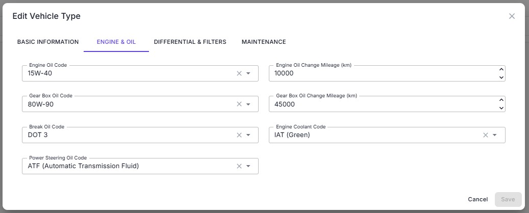The height and width of the screenshot is (213, 529).
Task: Clear the Engine Oil Code value
Action: 239,73
